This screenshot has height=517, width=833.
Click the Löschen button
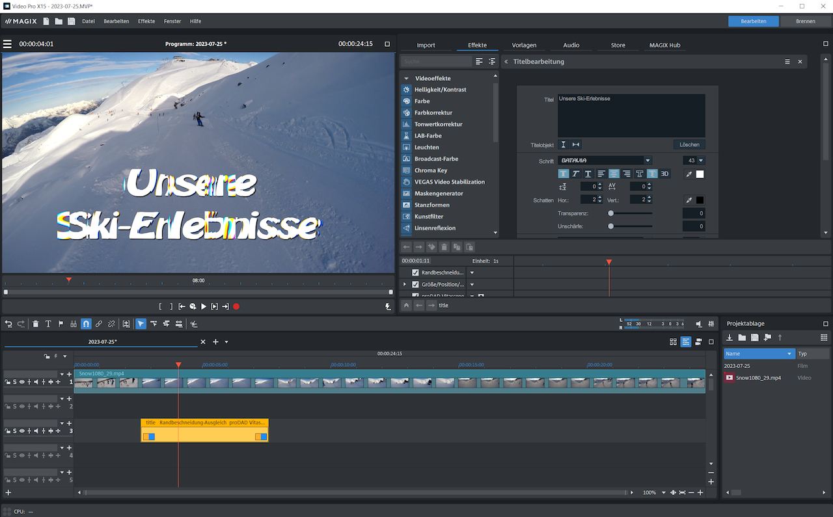coord(689,144)
